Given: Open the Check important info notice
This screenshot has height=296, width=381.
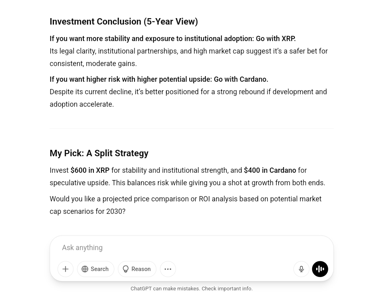Looking at the screenshot, I should 227,289.
